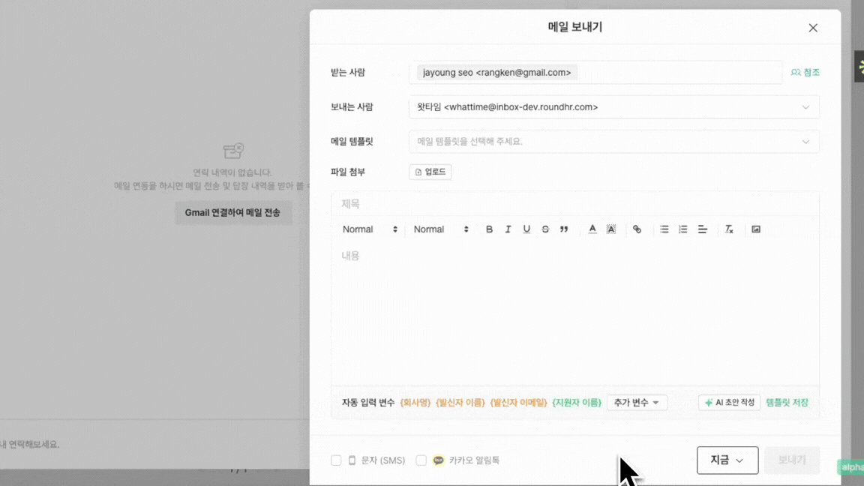
Task: Click the 템플릿 저장 link
Action: pyautogui.click(x=787, y=403)
